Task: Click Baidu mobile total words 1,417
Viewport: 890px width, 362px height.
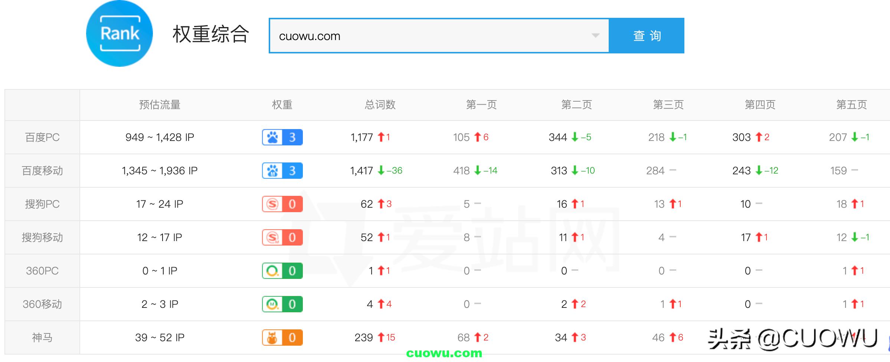Action: 361,171
